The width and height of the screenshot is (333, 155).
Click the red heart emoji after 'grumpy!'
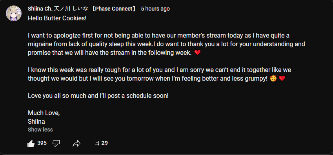tap(282, 79)
